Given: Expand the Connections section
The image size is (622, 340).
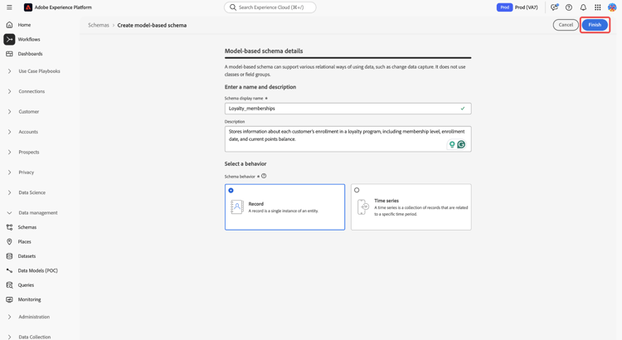Looking at the screenshot, I should click(32, 91).
